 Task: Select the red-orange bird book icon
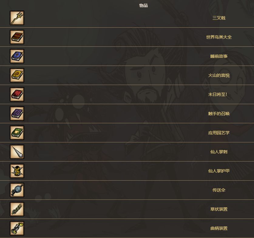[x=17, y=37]
